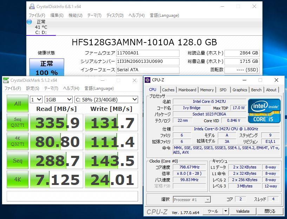Open the test count dropdown showing 1
Viewport: 287px width, 219px height.
click(x=36, y=100)
